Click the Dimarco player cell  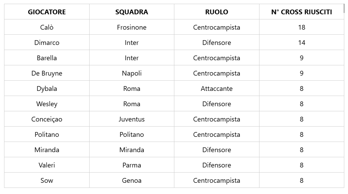tap(47, 42)
